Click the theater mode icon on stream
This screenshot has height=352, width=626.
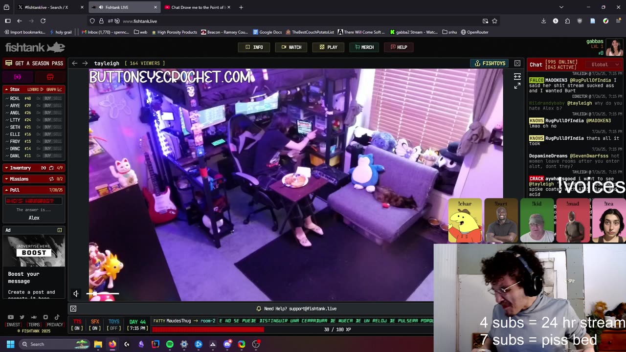(x=517, y=77)
